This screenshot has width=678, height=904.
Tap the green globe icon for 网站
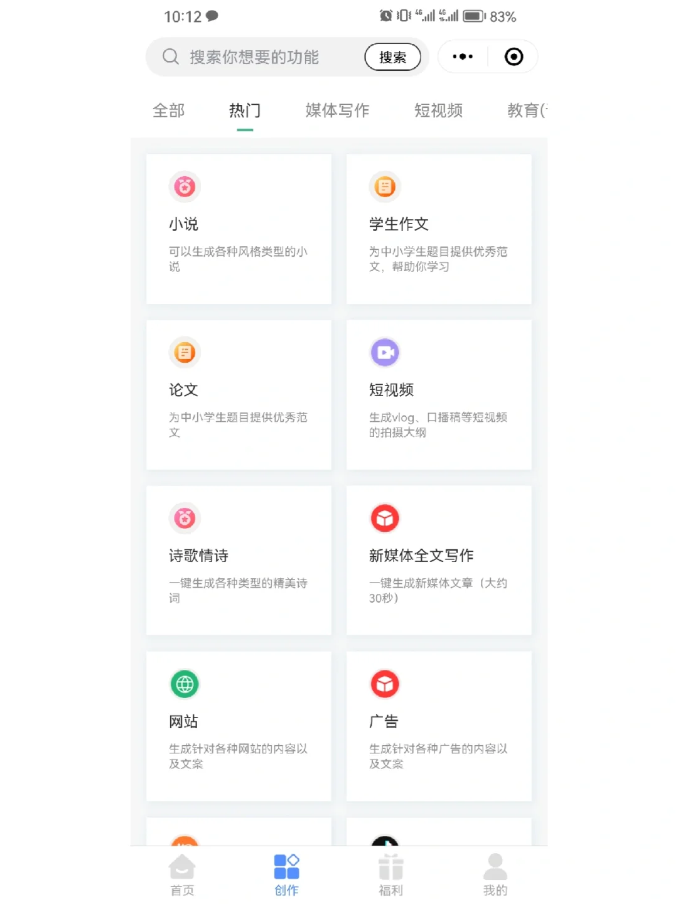(185, 684)
